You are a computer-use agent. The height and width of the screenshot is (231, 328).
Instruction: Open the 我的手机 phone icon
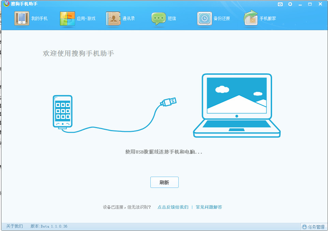point(22,18)
